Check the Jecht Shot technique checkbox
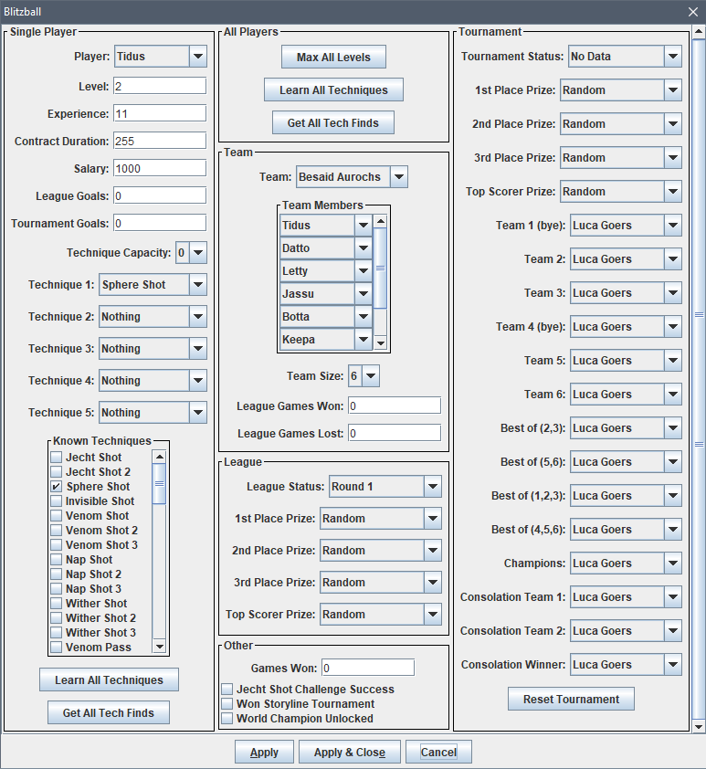Screen dimensions: 706x769 (57, 457)
